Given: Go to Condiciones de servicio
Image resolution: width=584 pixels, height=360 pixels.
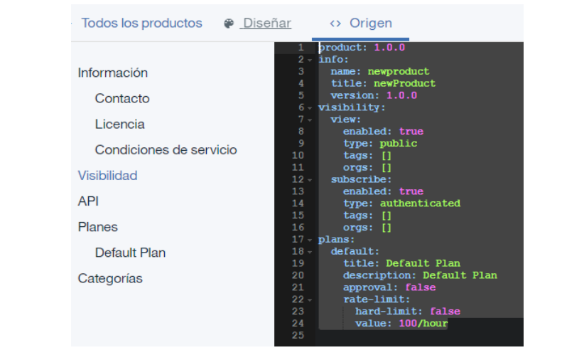Looking at the screenshot, I should coord(166,150).
